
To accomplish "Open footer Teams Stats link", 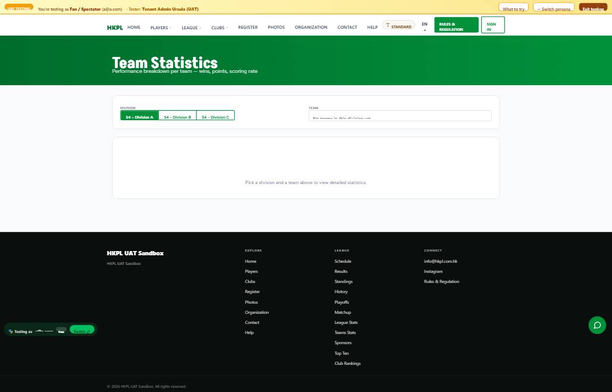I will pyautogui.click(x=345, y=332).
